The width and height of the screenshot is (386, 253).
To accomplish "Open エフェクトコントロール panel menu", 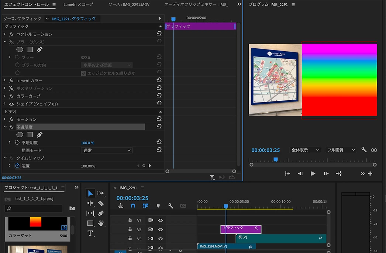I will coord(54,4).
